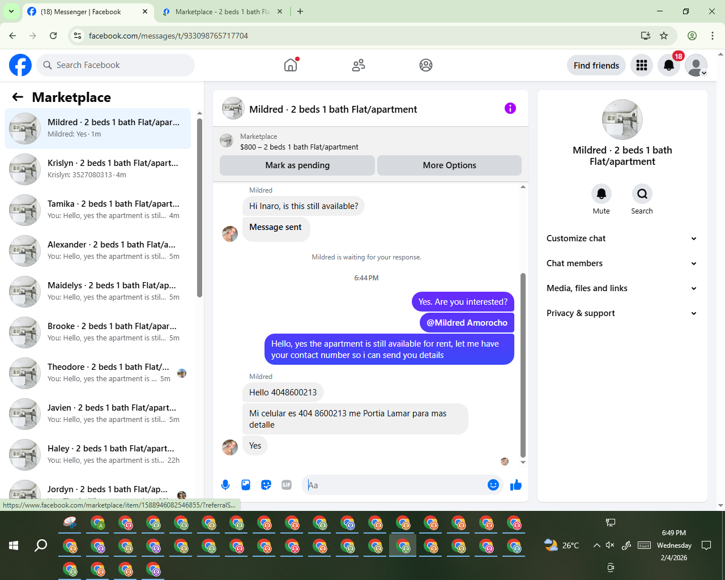Image resolution: width=725 pixels, height=580 pixels.
Task: Click the message input box Aa
Action: click(x=395, y=485)
